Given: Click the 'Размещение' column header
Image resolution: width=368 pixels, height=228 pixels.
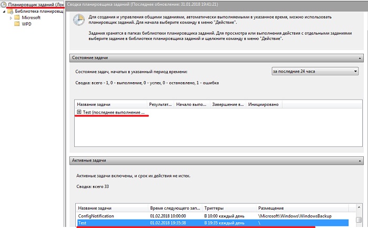Looking at the screenshot, I should click(x=302, y=208).
